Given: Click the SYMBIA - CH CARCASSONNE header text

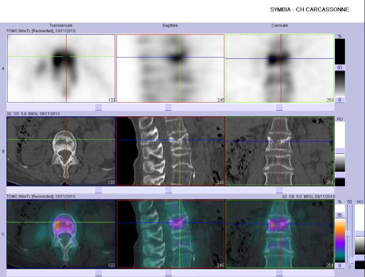Looking at the screenshot, I should pyautogui.click(x=309, y=10).
